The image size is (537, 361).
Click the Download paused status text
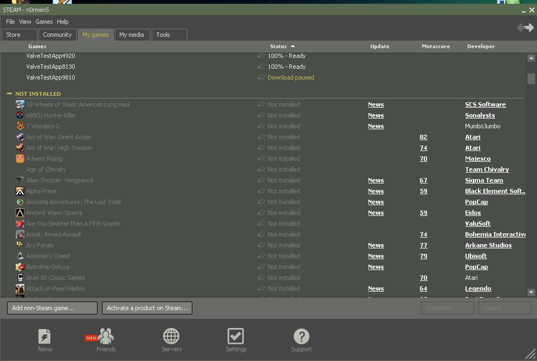click(x=291, y=77)
